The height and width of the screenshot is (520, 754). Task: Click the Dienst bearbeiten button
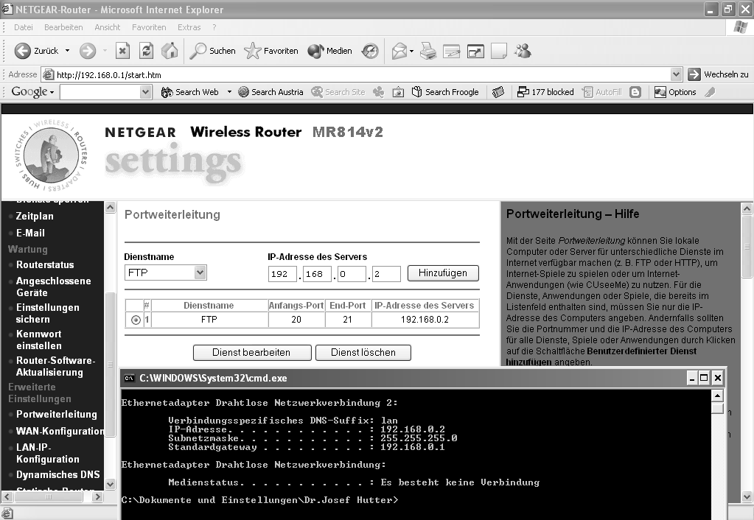tap(252, 353)
